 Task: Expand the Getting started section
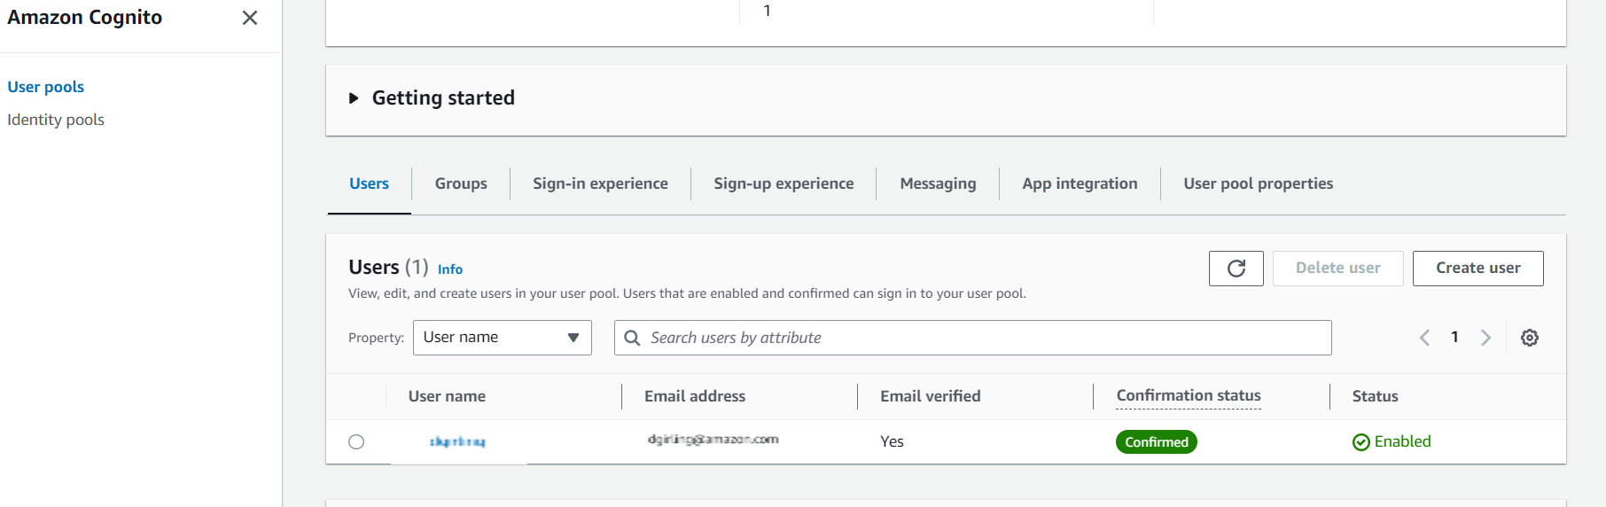coord(354,98)
